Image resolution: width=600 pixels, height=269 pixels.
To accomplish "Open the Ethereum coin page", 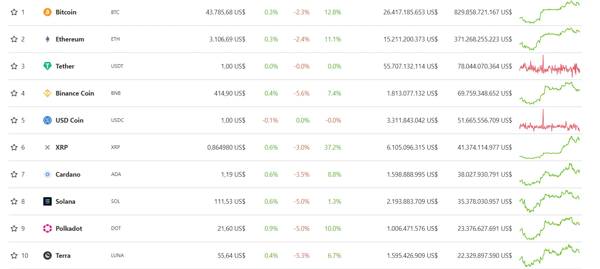I will [x=70, y=39].
